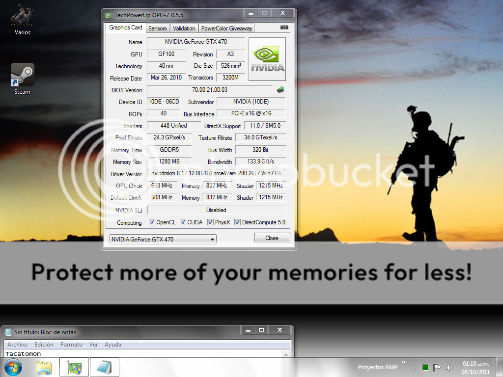Open the PowerColor Giveaway tab
The width and height of the screenshot is (503, 377).
coord(226,28)
